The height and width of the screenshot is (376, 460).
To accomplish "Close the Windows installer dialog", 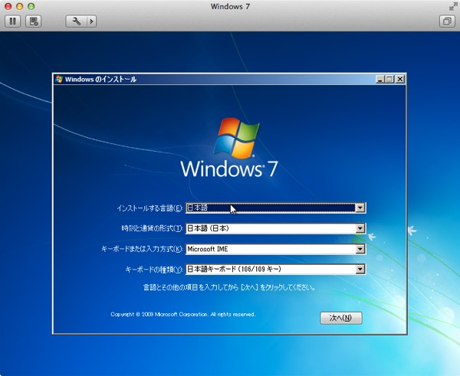I will pyautogui.click(x=400, y=79).
